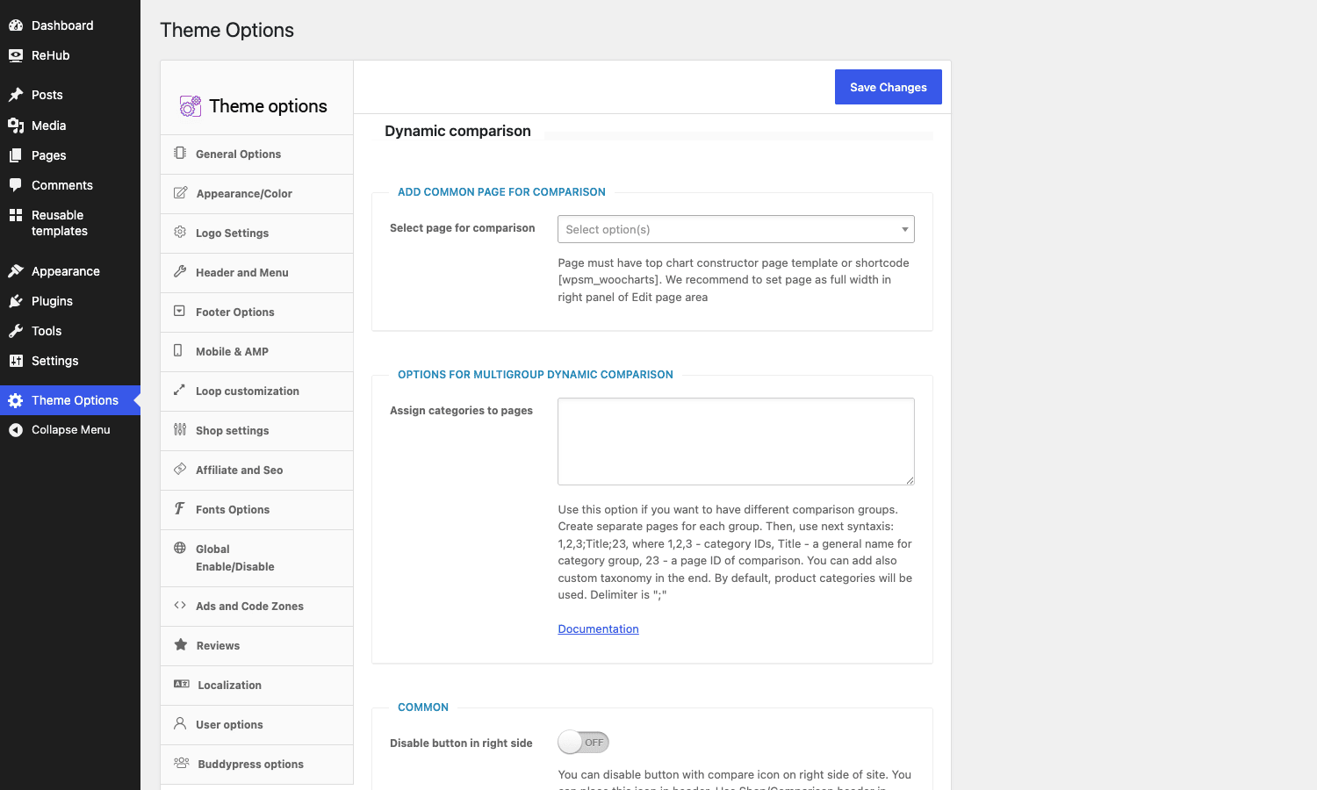Click Add common page for comparison heading
The image size is (1317, 790).
[501, 192]
